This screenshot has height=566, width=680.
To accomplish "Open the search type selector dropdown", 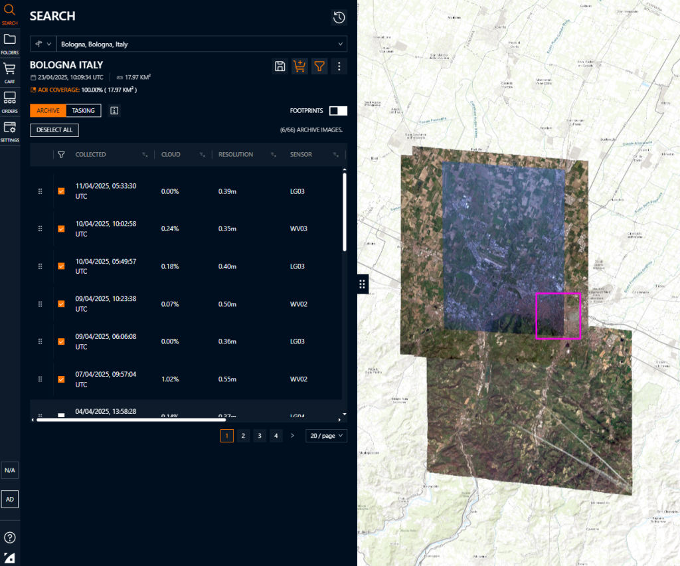I will 43,44.
